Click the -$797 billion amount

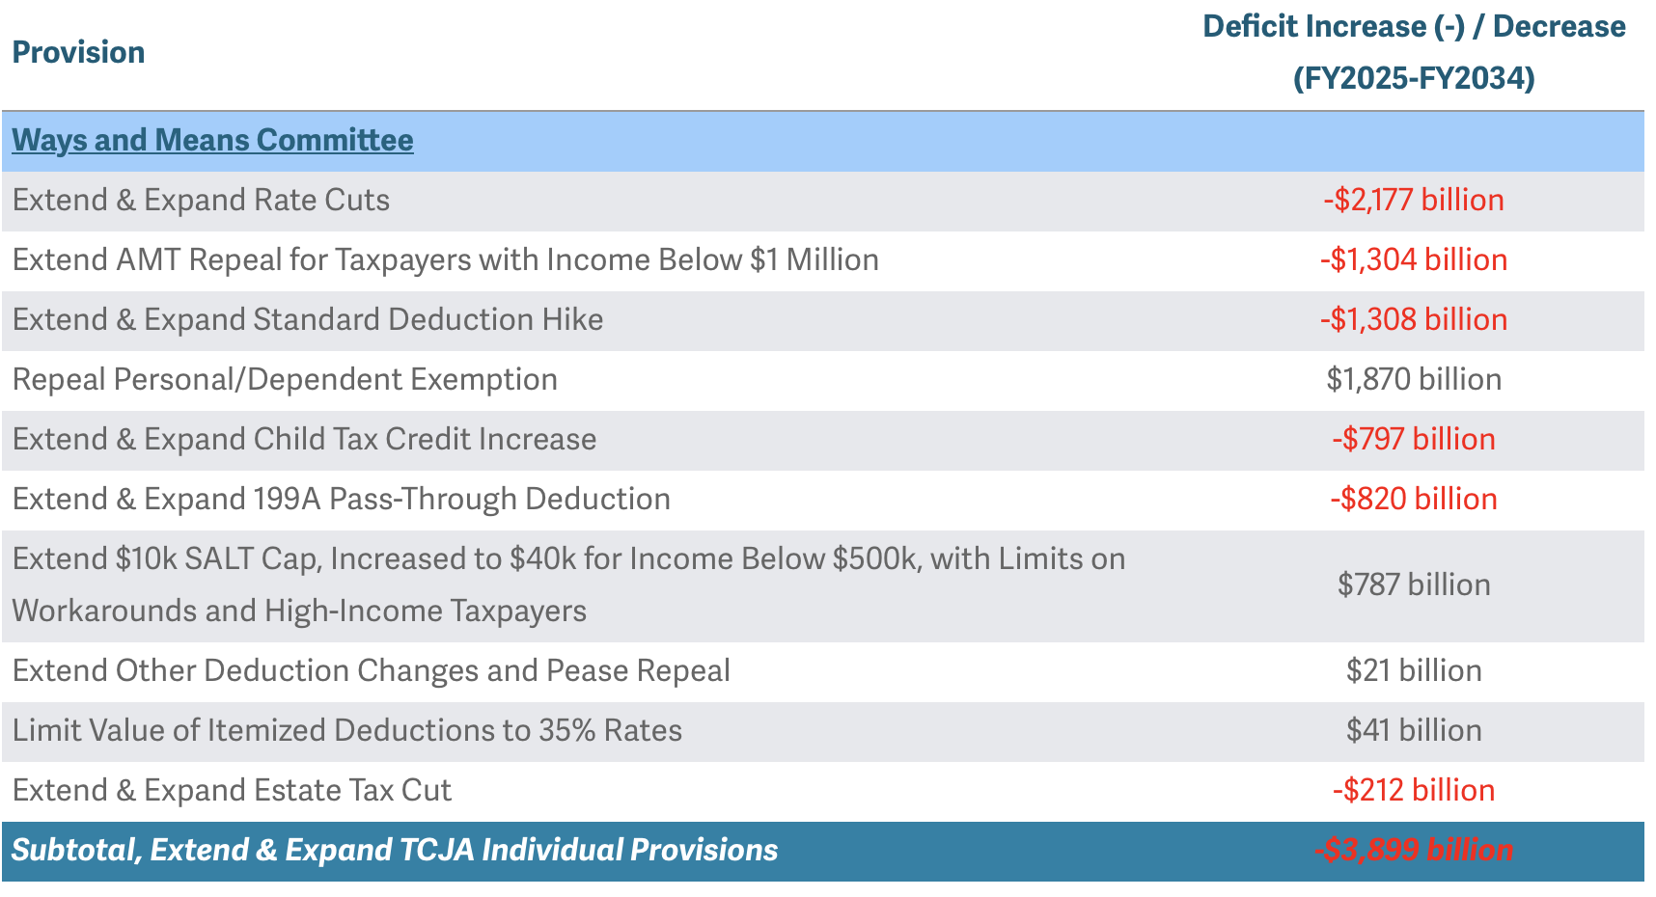coord(1413,440)
